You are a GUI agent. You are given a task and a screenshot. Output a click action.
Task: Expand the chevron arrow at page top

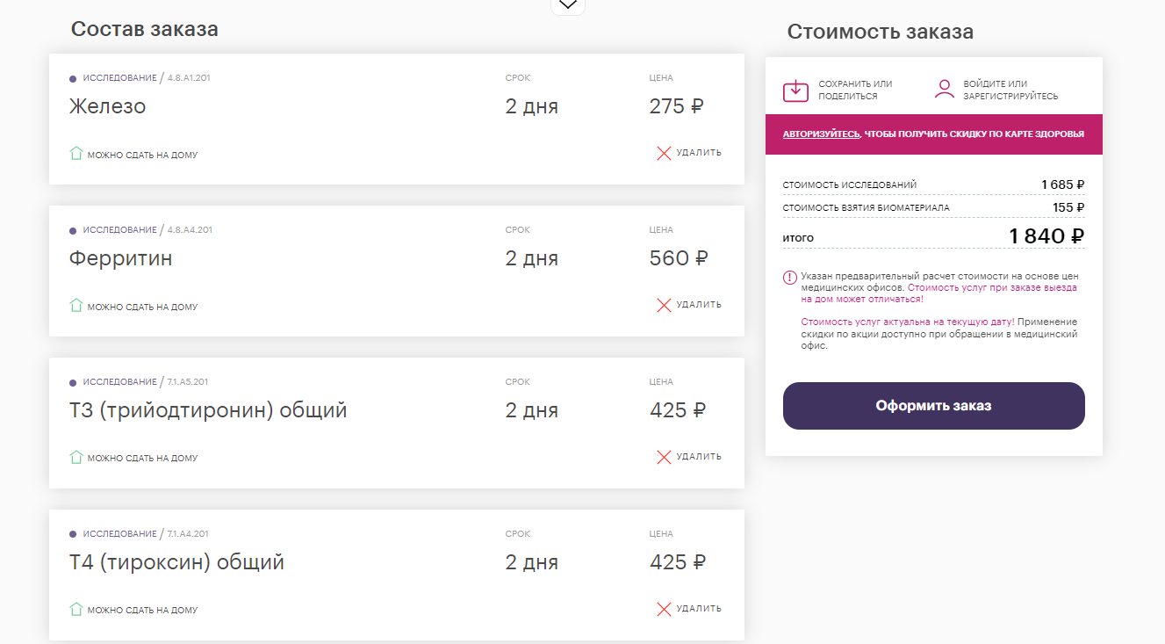(568, 5)
